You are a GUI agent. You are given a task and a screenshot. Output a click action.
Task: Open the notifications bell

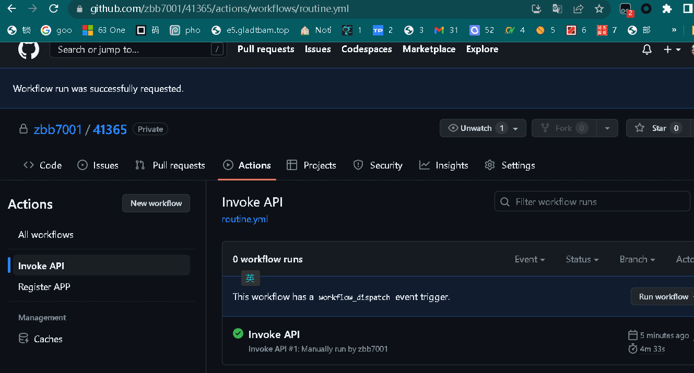coord(646,50)
